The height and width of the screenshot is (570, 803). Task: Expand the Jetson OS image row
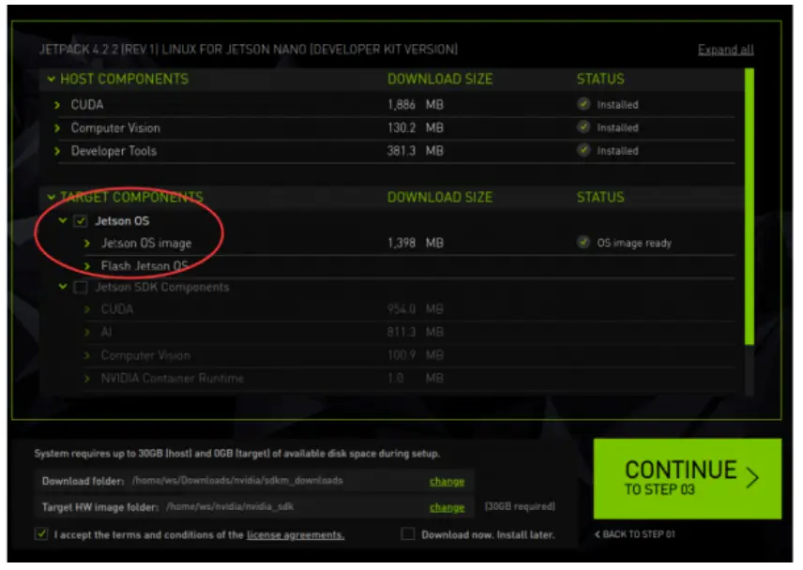coord(87,244)
